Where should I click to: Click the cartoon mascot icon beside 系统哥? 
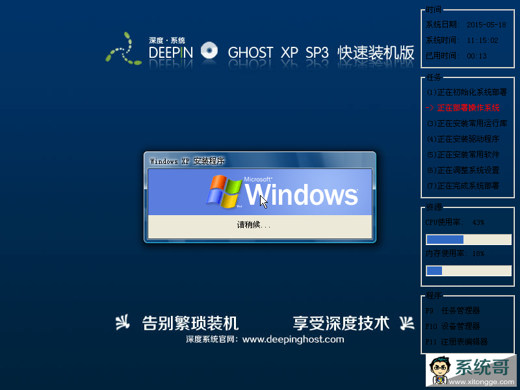click(x=439, y=370)
